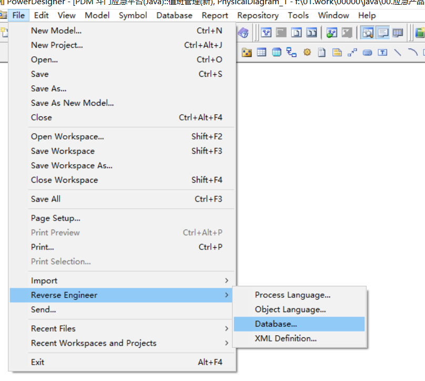
Task: Select the Procedure gear tool
Action: pyautogui.click(x=307, y=52)
